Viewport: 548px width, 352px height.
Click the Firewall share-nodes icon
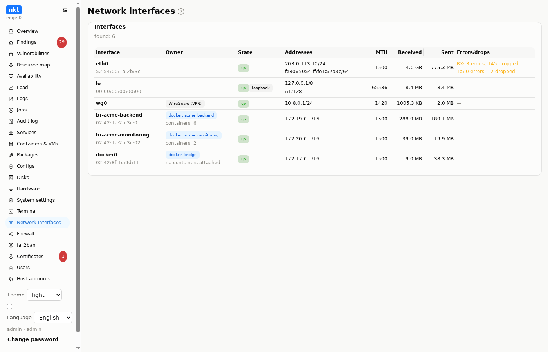11,234
